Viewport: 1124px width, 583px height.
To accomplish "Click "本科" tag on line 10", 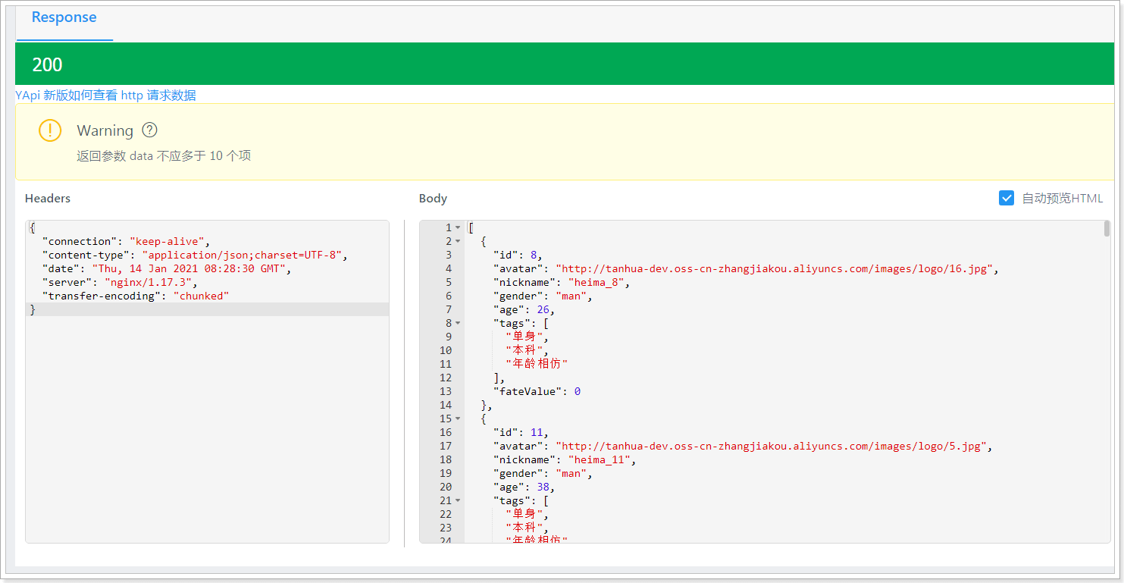I will [x=524, y=350].
